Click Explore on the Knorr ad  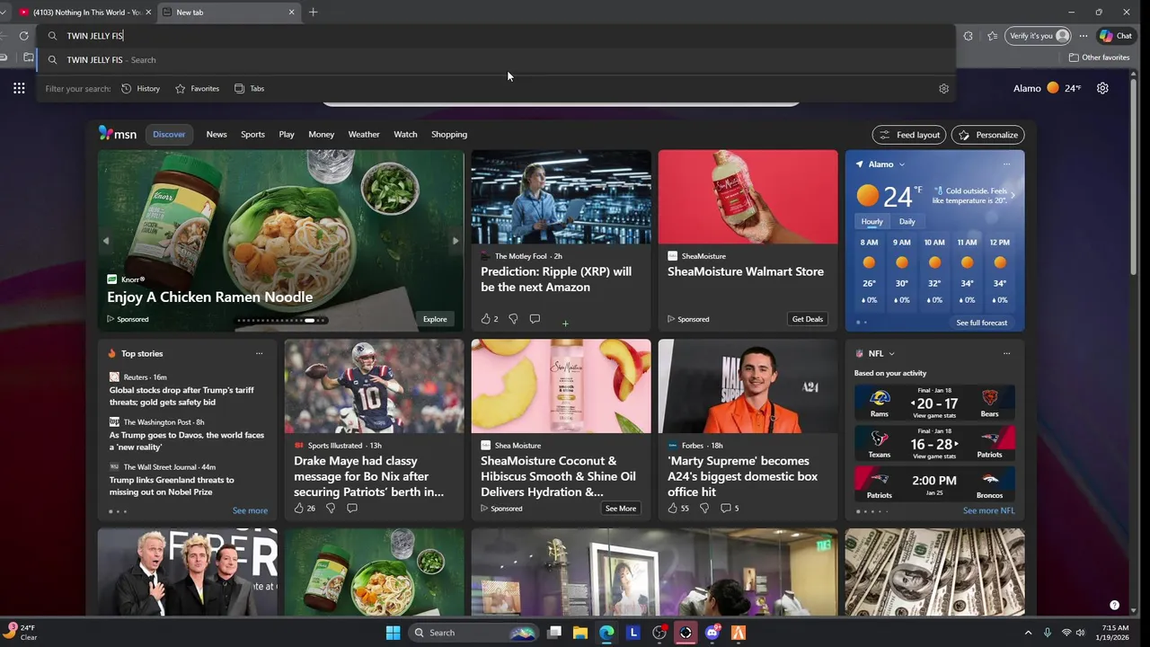click(x=435, y=319)
